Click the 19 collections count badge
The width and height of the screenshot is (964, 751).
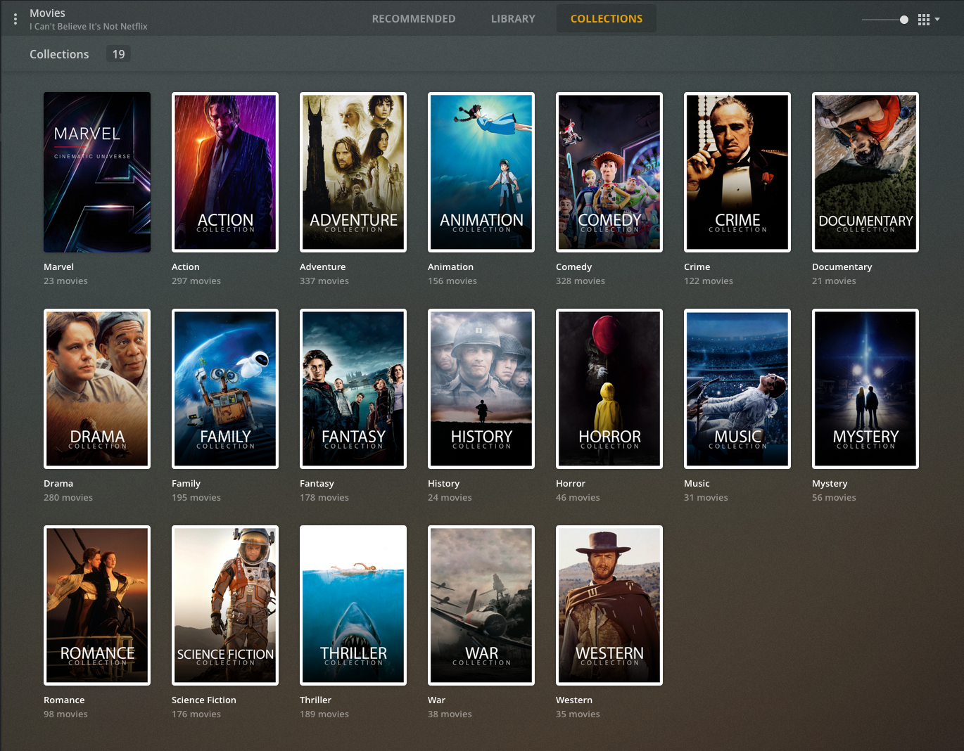118,54
